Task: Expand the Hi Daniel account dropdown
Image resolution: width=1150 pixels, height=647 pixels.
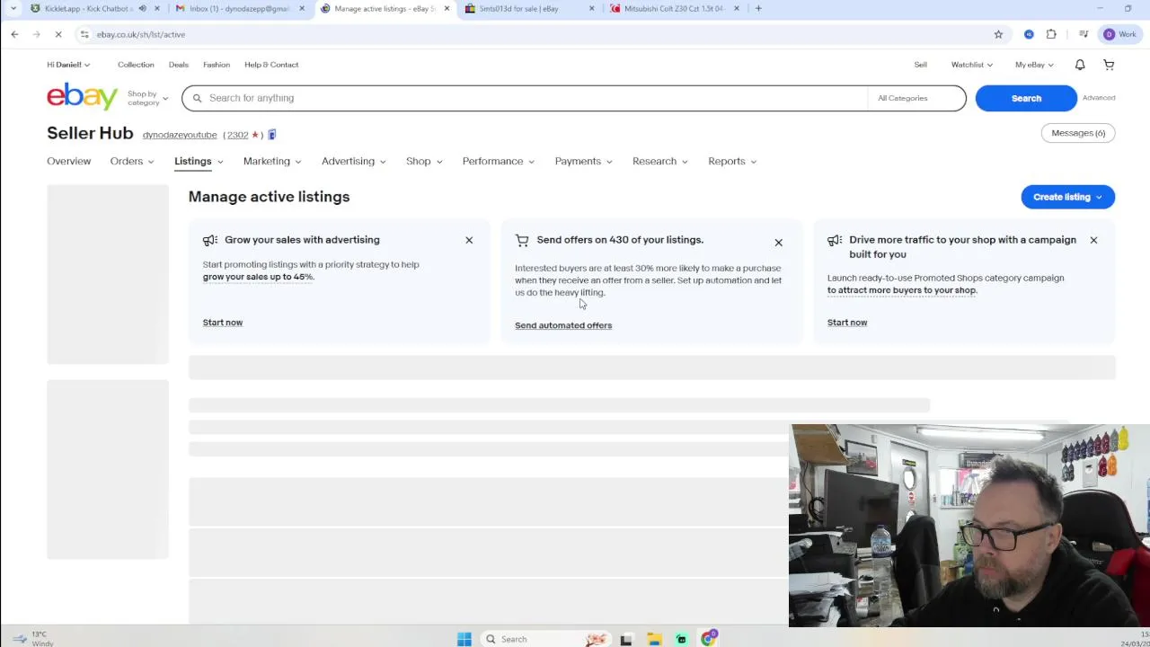Action: 68,65
